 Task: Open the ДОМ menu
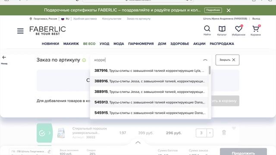pyautogui.click(x=162, y=44)
